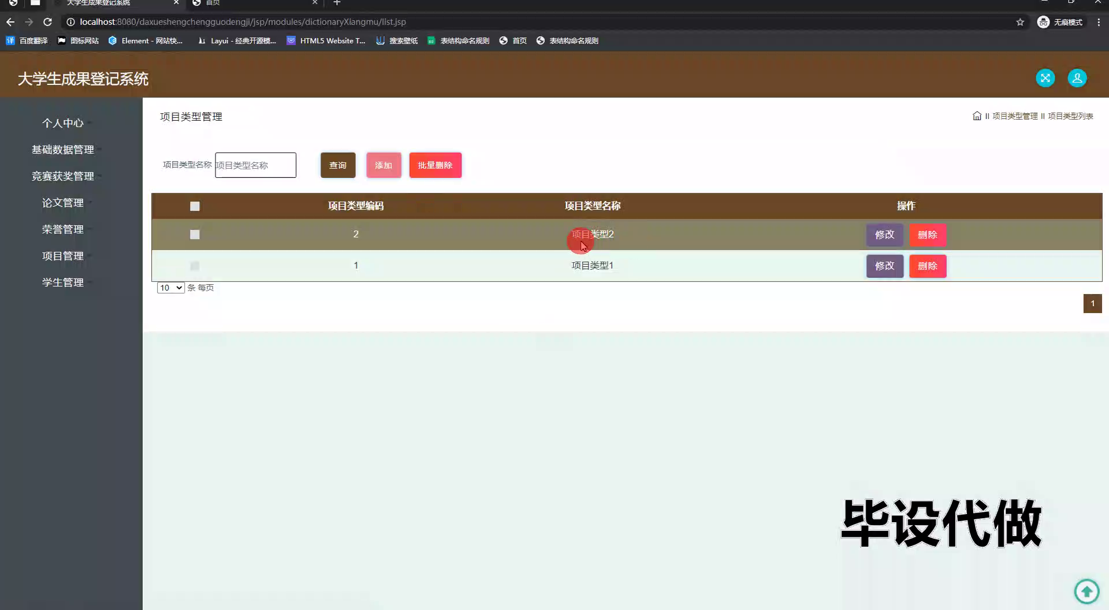This screenshot has height=610, width=1109.
Task: Open the rows-per-page dropdown showing 10
Action: (x=170, y=288)
